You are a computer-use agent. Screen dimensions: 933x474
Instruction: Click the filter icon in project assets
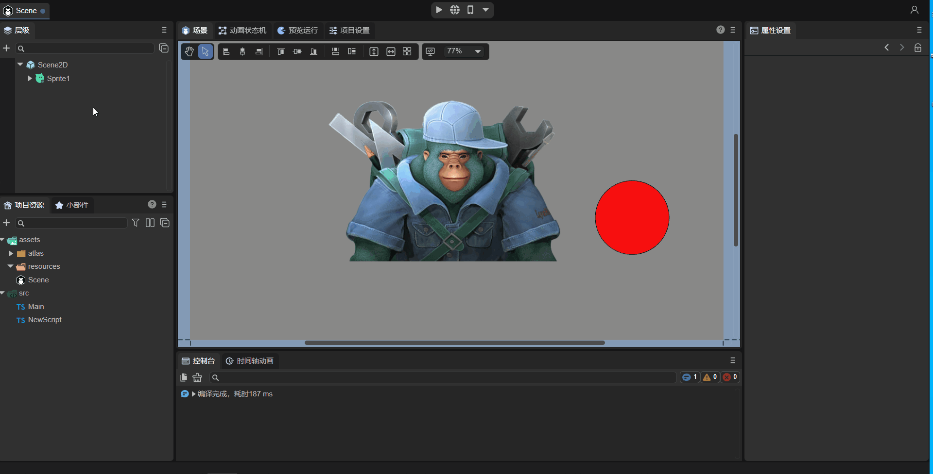point(136,223)
